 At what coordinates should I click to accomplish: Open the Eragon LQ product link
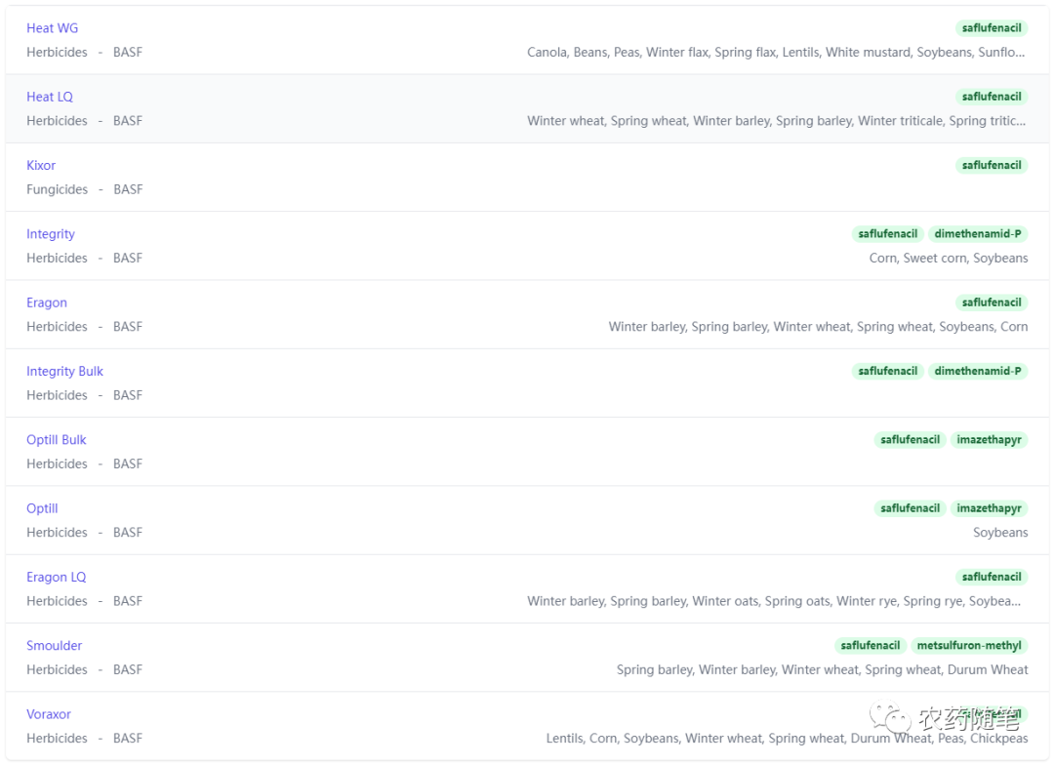(x=57, y=577)
